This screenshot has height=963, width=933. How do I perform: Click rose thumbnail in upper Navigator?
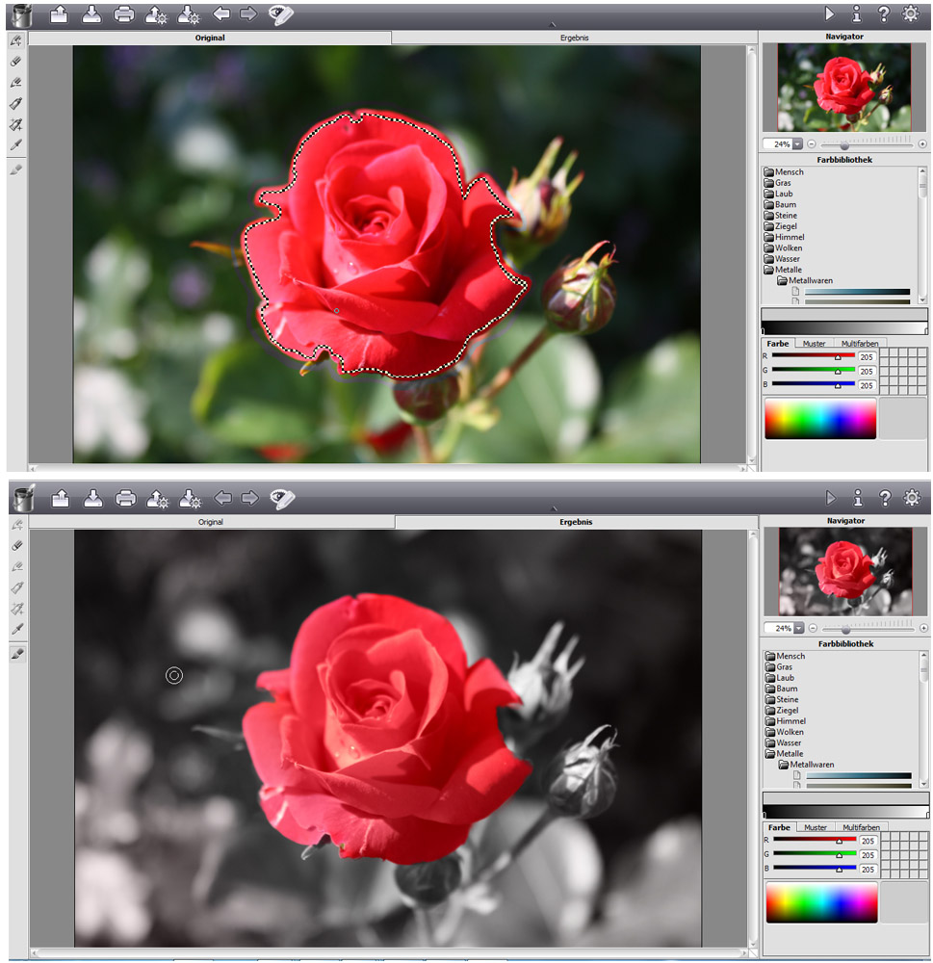(844, 87)
